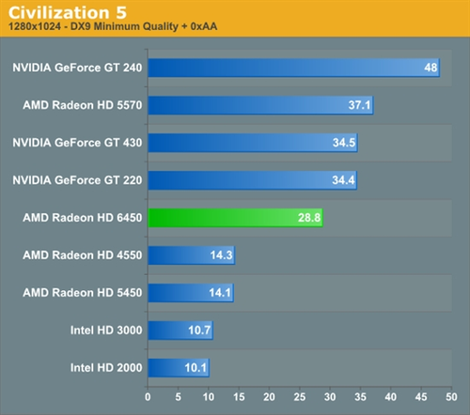Click the value '34.4' on the bar
Screen dimensions: 470x415
343,180
